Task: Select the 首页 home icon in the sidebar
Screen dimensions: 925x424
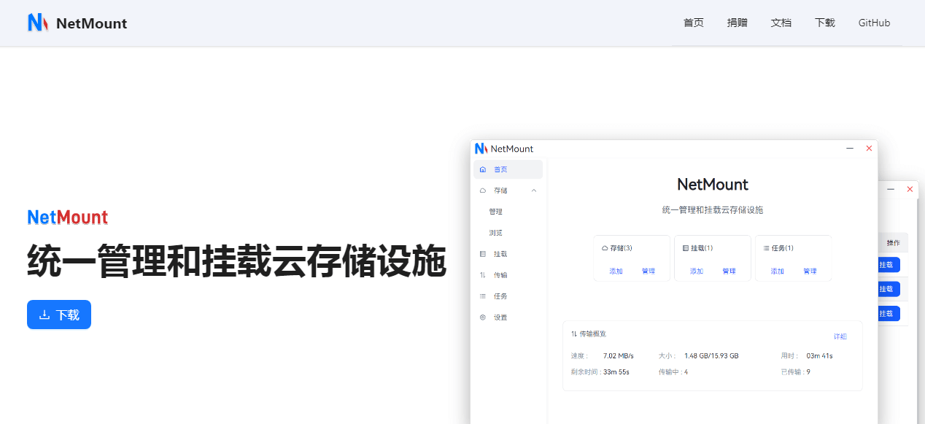Action: tap(482, 169)
